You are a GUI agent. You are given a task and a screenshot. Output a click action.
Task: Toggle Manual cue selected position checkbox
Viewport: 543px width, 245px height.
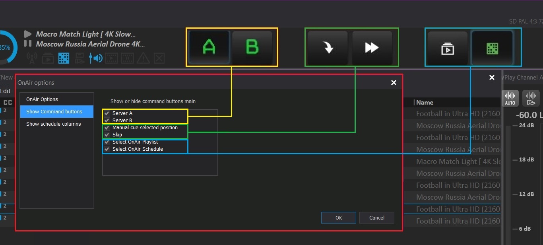107,128
